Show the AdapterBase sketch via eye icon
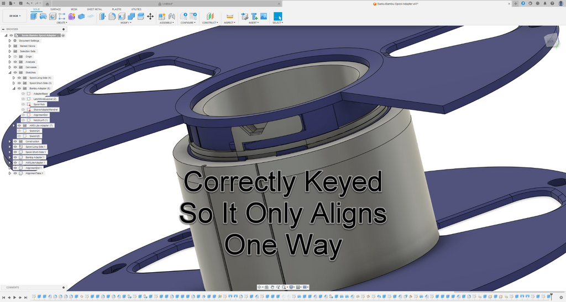The image size is (566, 302). click(x=23, y=94)
